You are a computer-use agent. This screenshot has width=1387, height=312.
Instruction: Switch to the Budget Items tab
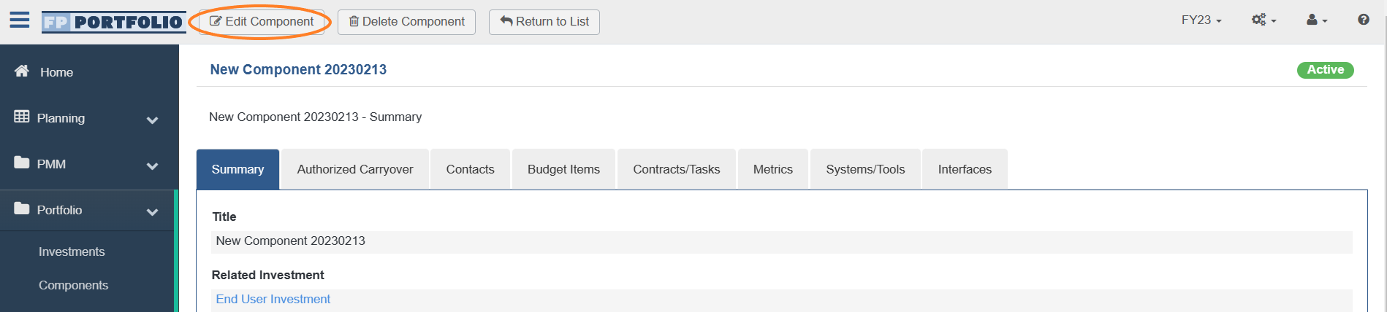click(563, 169)
